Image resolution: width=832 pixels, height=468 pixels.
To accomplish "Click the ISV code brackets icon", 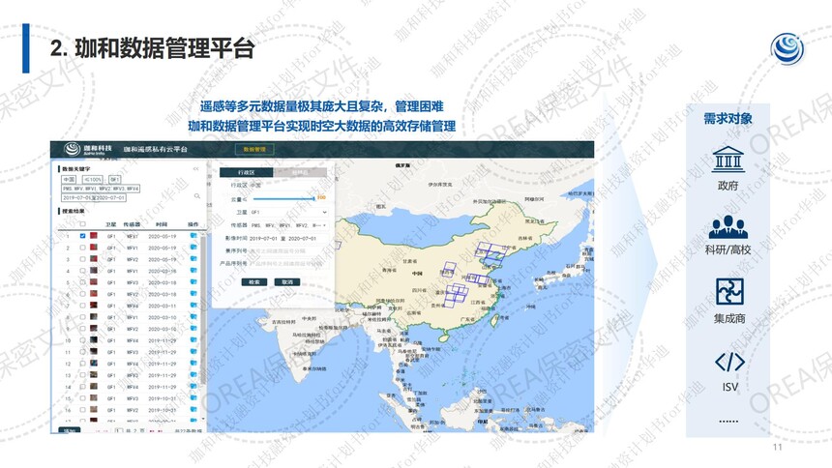I will tap(729, 362).
